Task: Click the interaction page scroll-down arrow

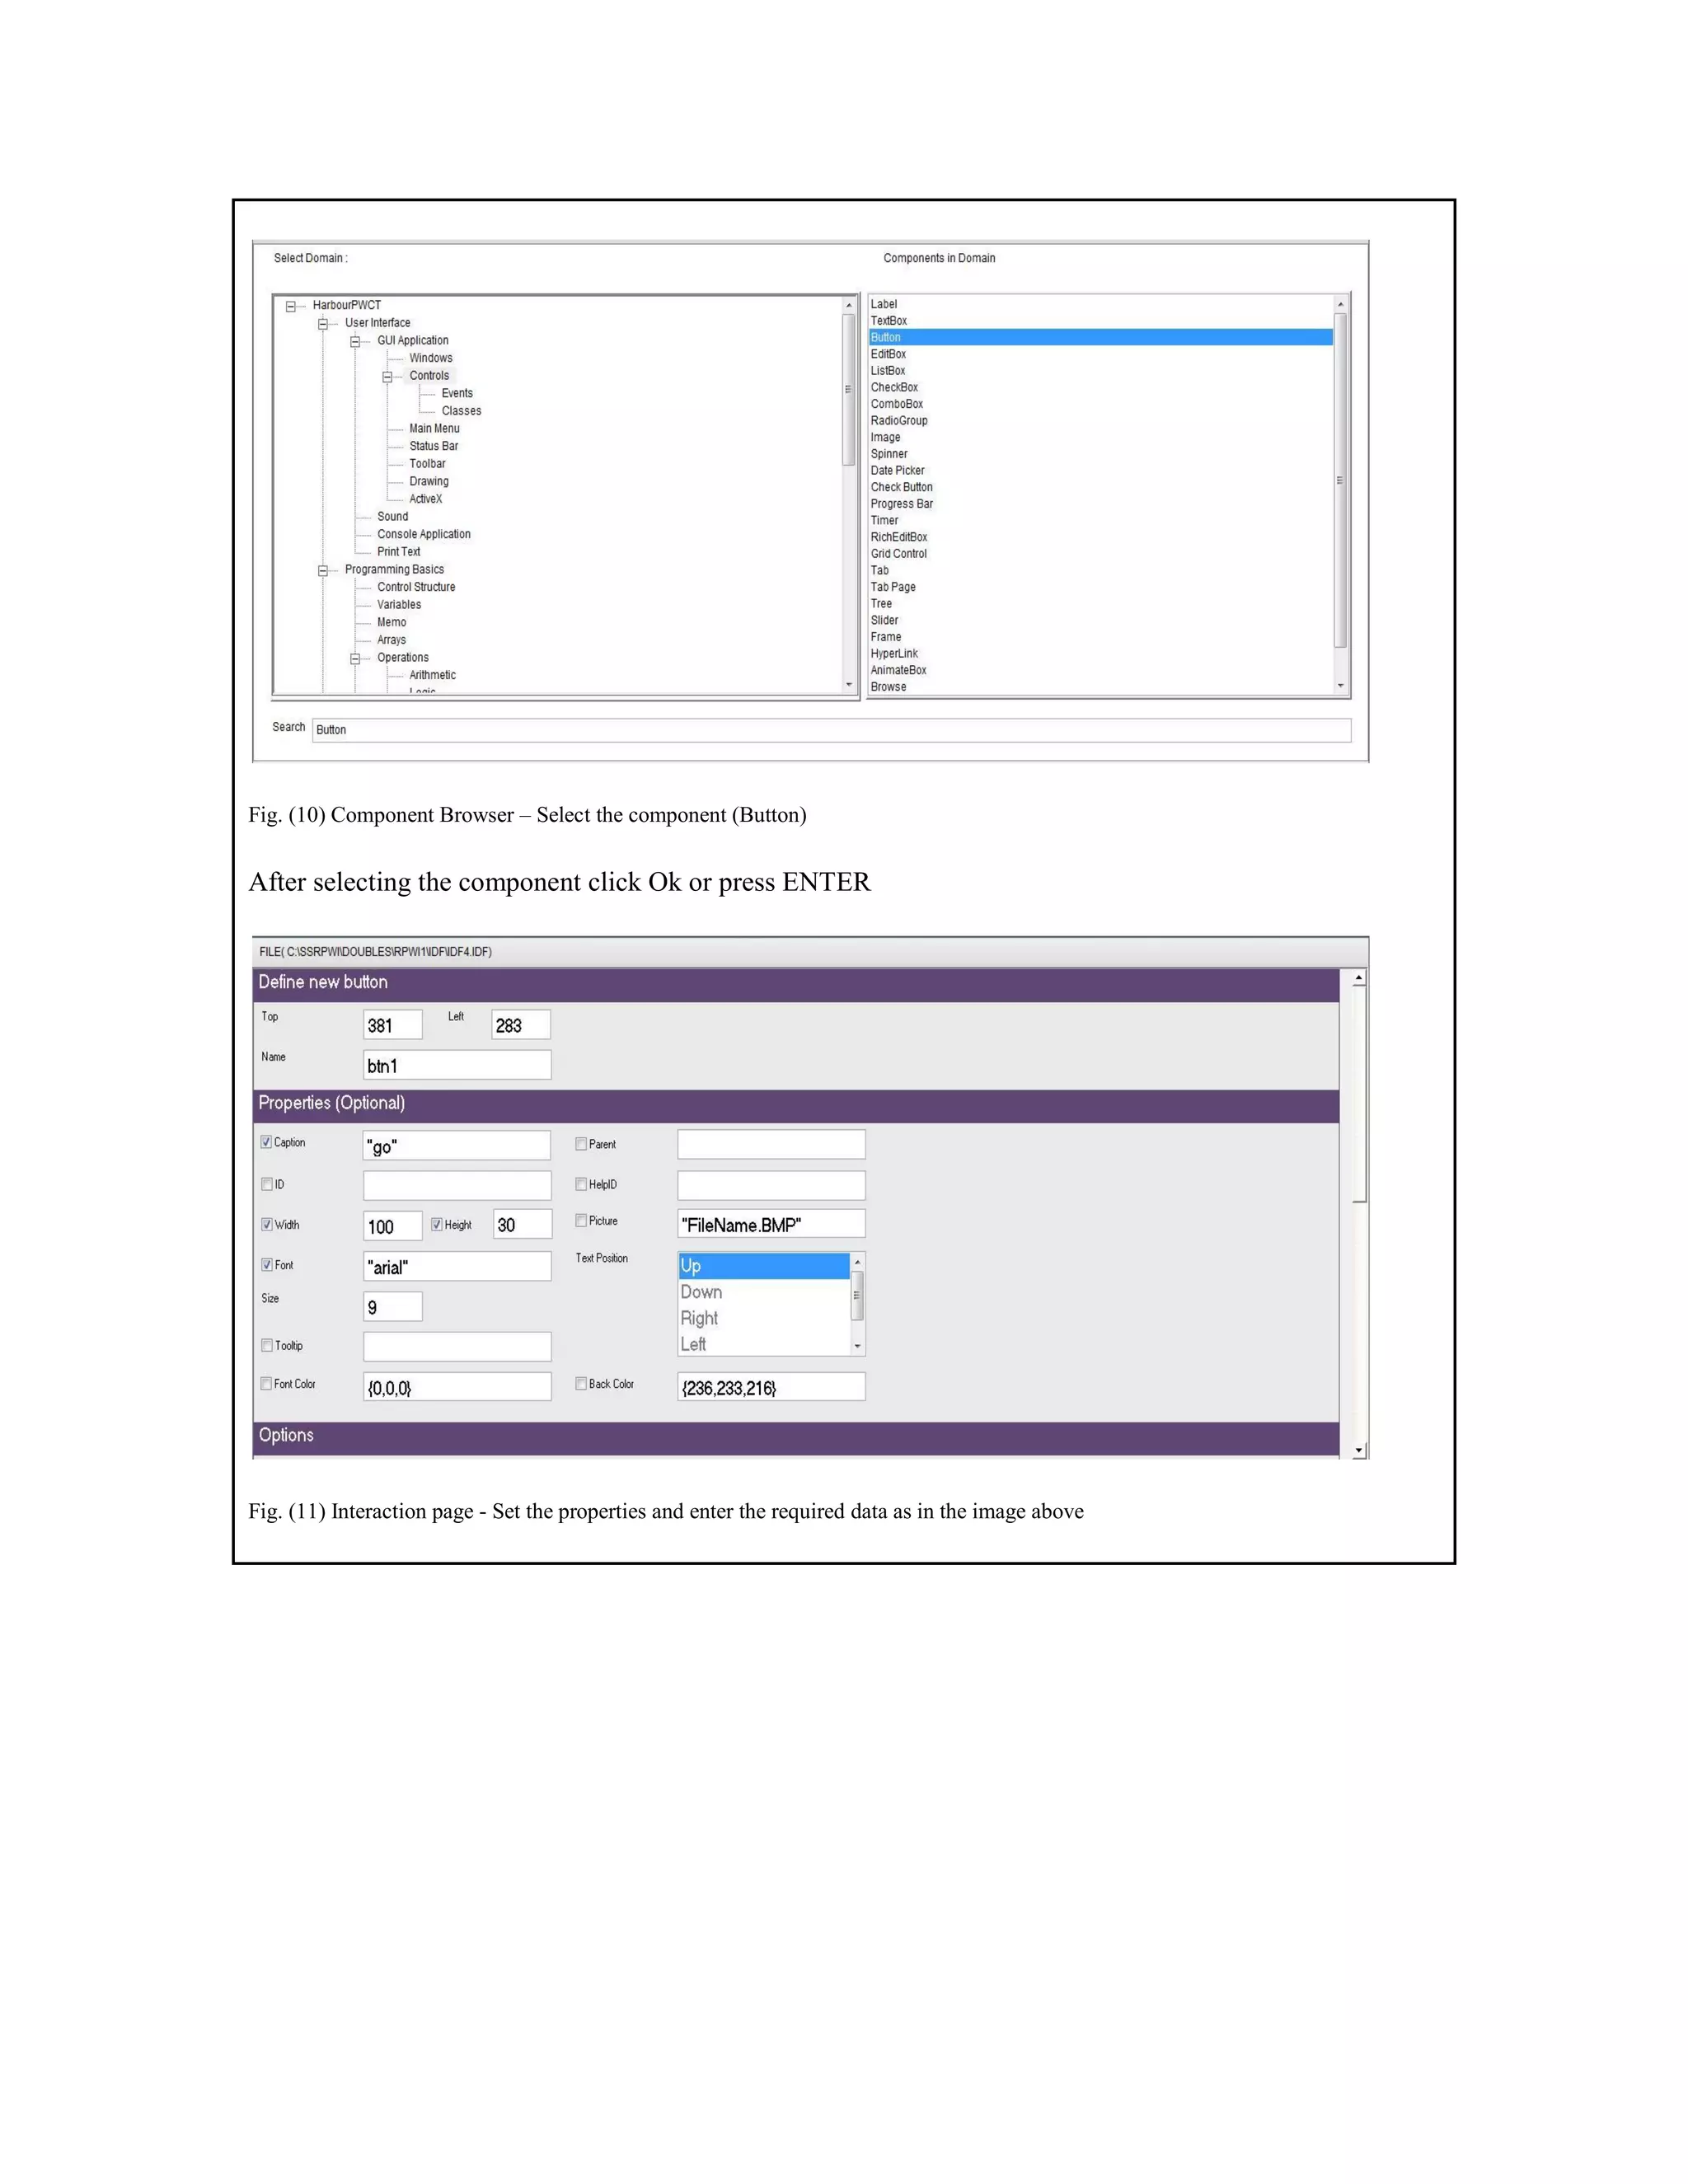Action: tap(1358, 1450)
